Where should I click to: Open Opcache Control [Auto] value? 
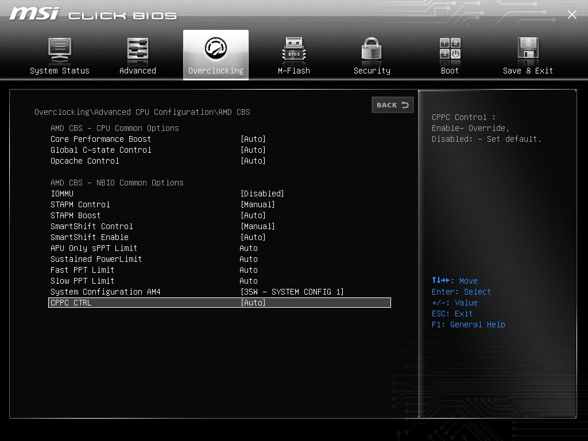[253, 161]
